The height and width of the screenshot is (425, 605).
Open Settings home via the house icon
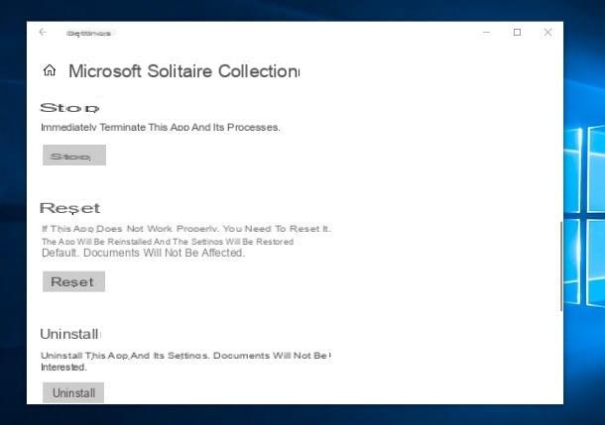pyautogui.click(x=50, y=70)
